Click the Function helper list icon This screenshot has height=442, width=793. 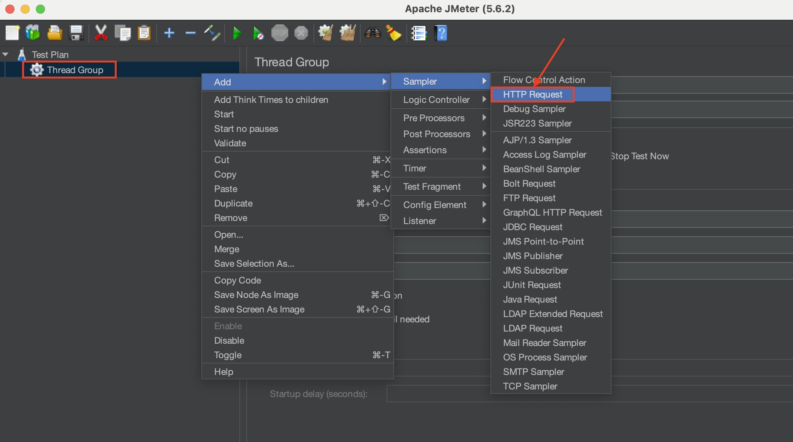tap(419, 33)
